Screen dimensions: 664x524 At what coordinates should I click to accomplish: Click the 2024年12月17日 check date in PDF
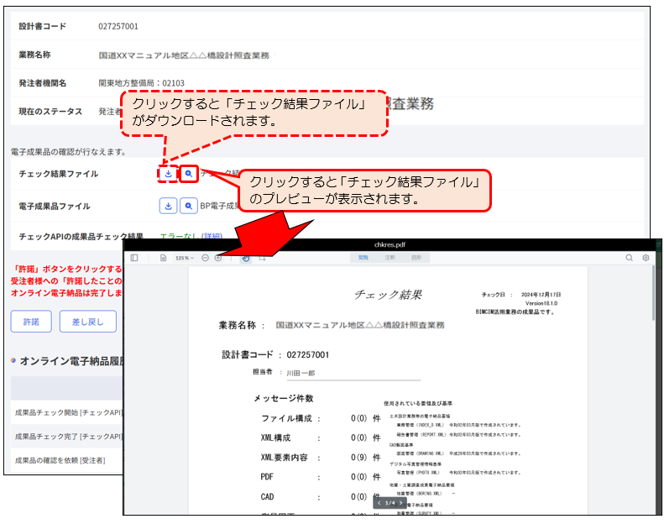541,295
